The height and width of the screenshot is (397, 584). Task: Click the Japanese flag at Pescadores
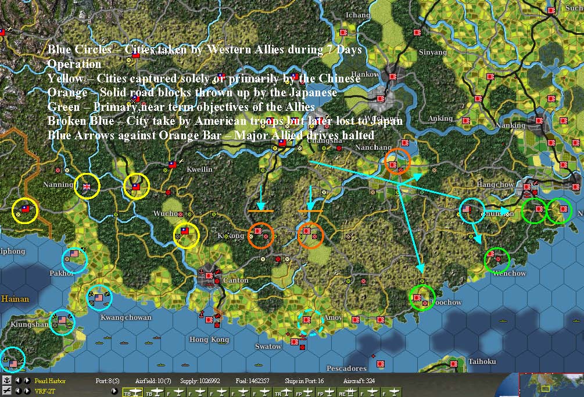click(x=380, y=363)
